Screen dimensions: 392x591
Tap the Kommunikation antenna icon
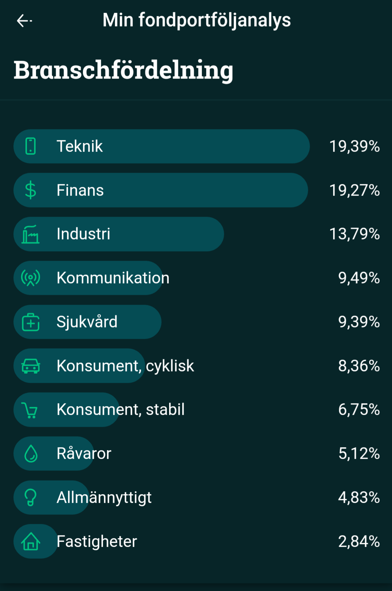click(31, 278)
